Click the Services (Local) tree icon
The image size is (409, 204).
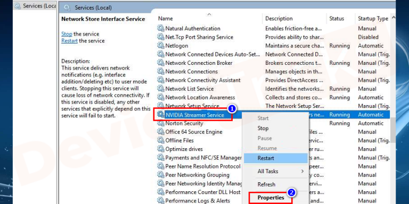click(x=17, y=6)
